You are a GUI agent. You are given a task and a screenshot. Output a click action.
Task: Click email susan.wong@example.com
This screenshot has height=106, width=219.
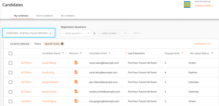pyautogui.click(x=104, y=63)
